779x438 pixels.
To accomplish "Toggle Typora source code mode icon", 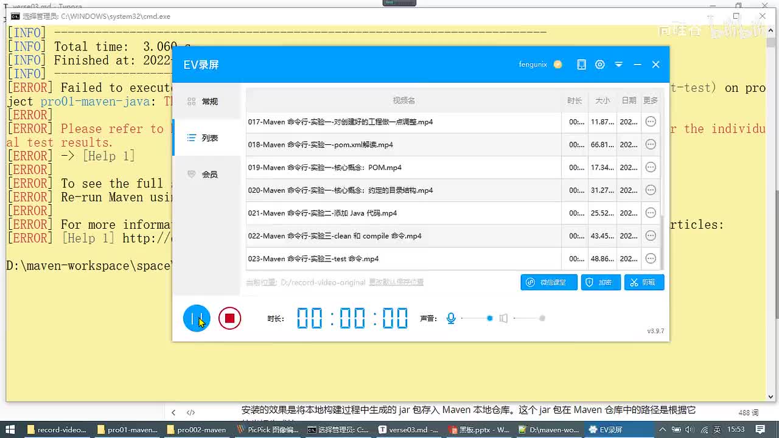I will [190, 412].
